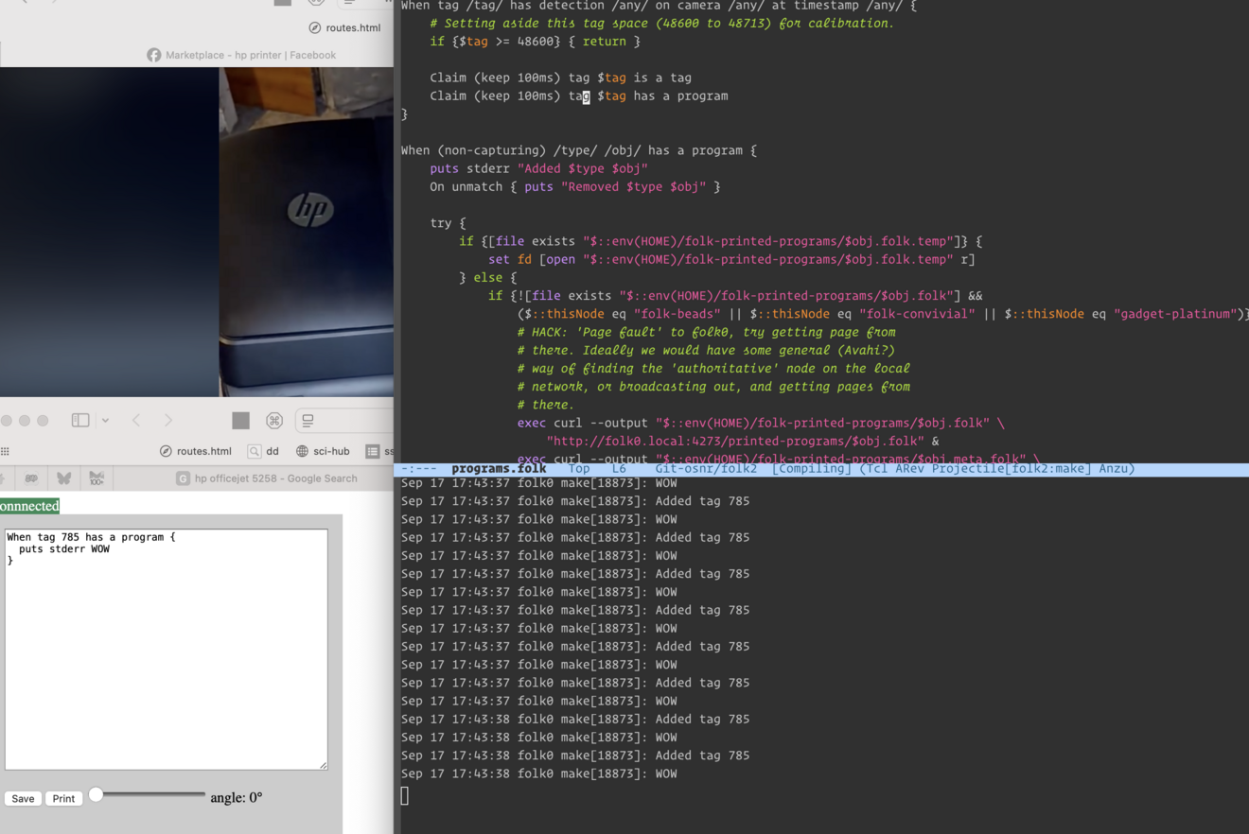Open the sci-hub bookmark
This screenshot has width=1249, height=834.
[323, 451]
